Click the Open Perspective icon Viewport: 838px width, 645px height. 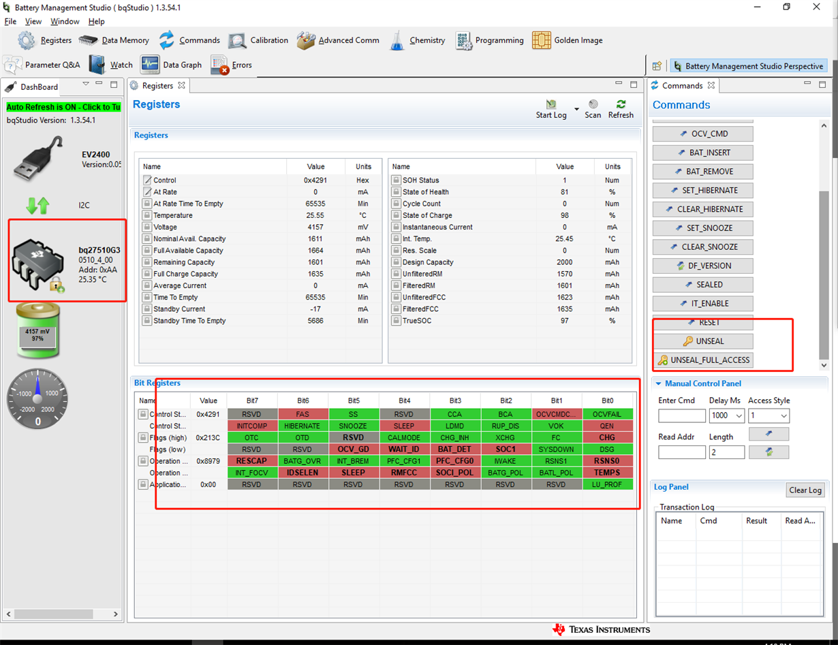coord(657,66)
